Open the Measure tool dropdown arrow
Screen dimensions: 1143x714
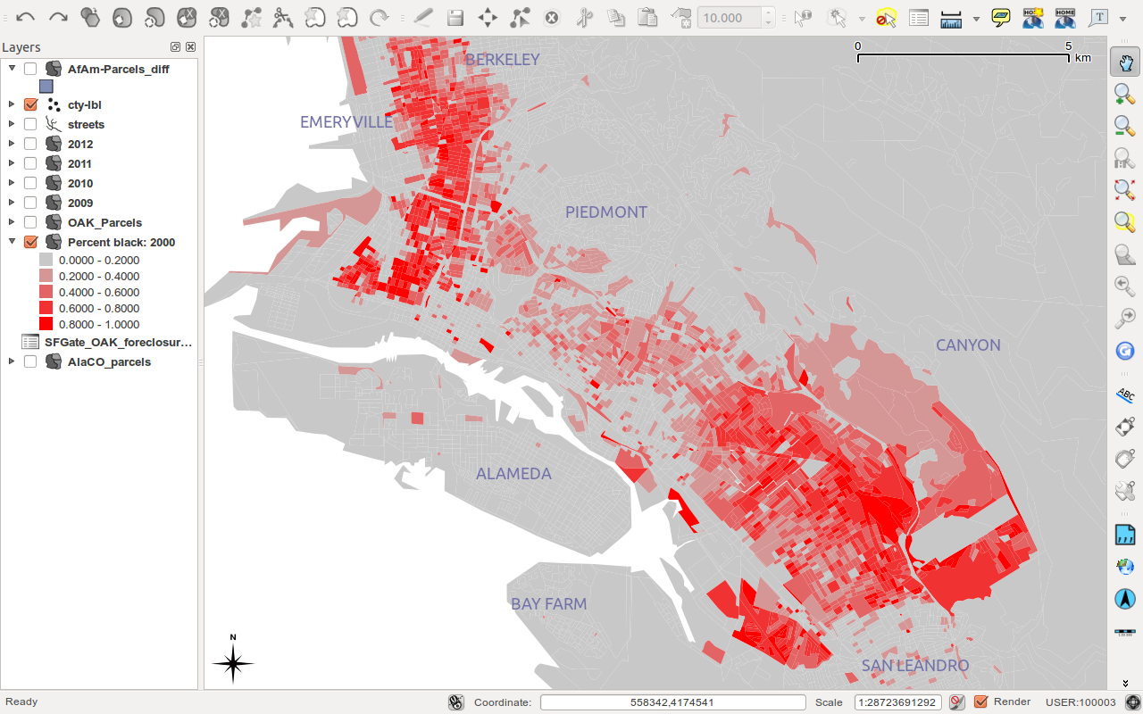[x=975, y=18]
